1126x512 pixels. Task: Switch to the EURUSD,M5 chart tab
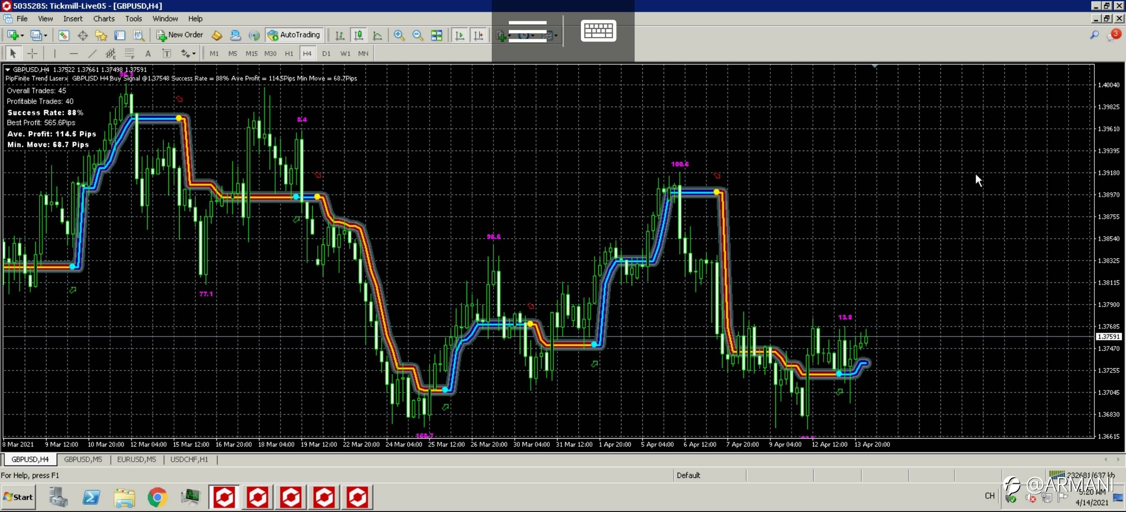[x=136, y=459]
